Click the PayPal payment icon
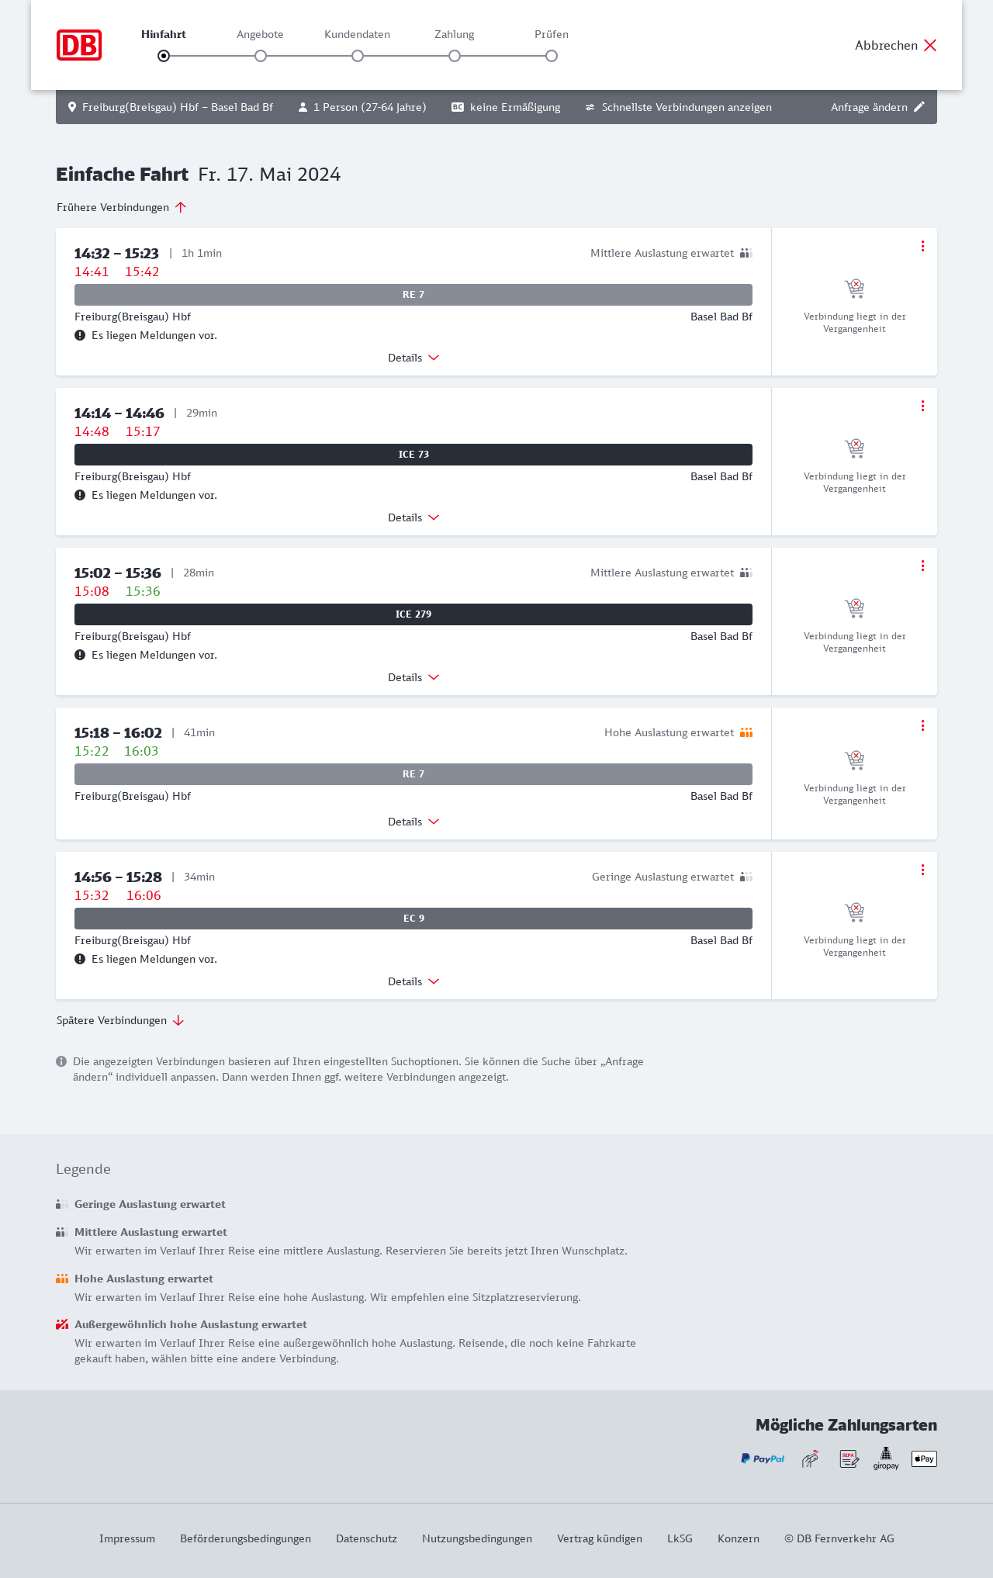Viewport: 993px width, 1578px height. tap(763, 1459)
